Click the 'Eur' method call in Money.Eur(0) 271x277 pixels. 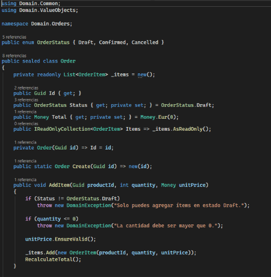(162, 117)
